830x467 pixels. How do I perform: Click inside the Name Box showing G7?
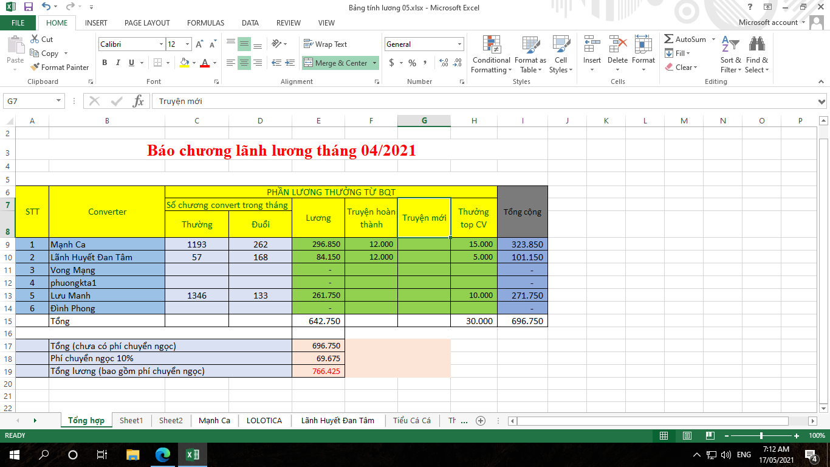29,102
